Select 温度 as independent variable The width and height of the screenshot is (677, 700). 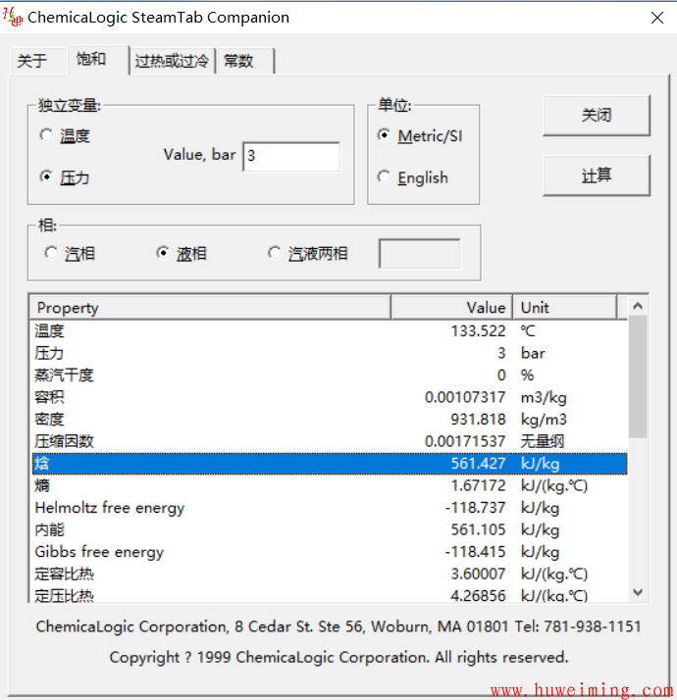click(65, 135)
